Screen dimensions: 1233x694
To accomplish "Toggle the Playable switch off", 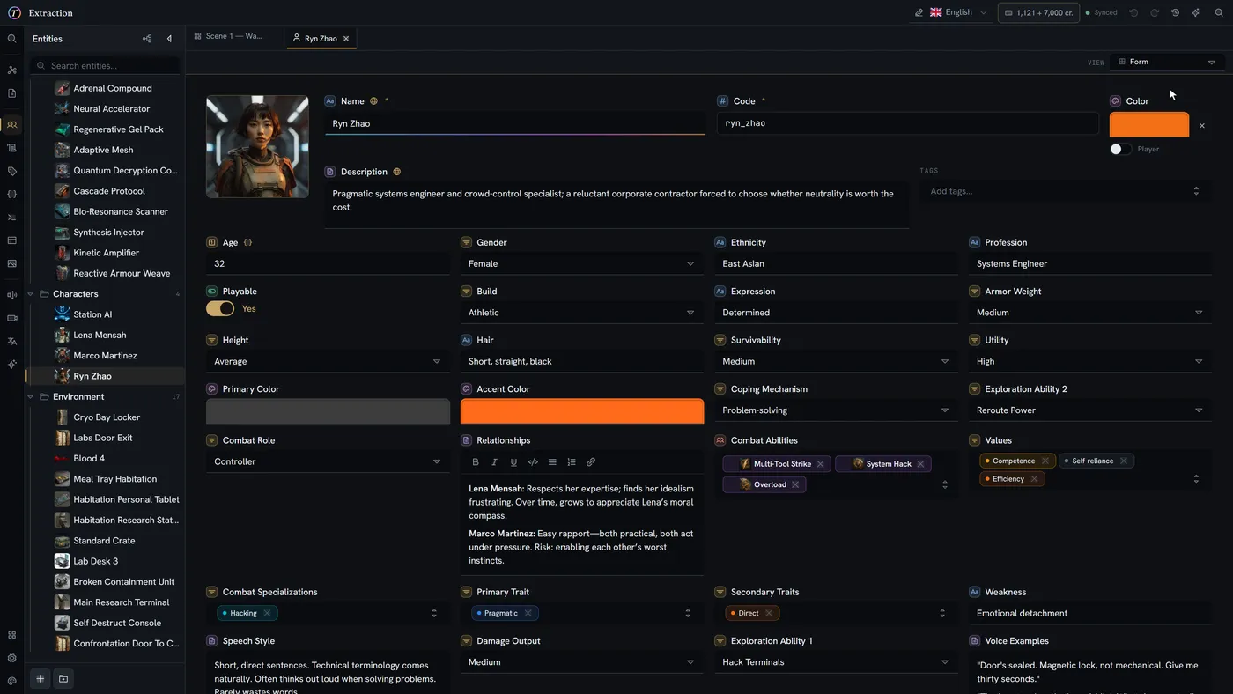I will pyautogui.click(x=220, y=309).
